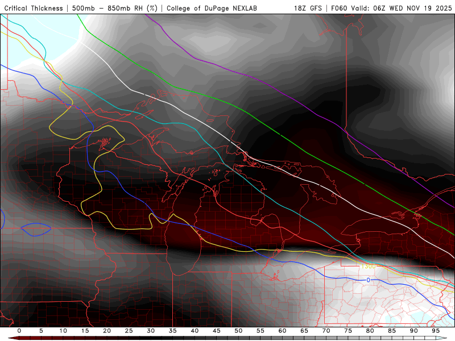Viewport: 455px width, 341px height.
Task: Click the "5" tick on the color scale
Action: pyautogui.click(x=41, y=331)
